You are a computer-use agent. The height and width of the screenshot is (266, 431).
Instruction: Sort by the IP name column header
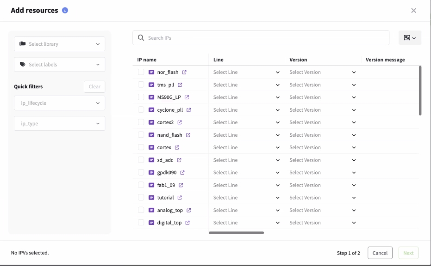(147, 60)
